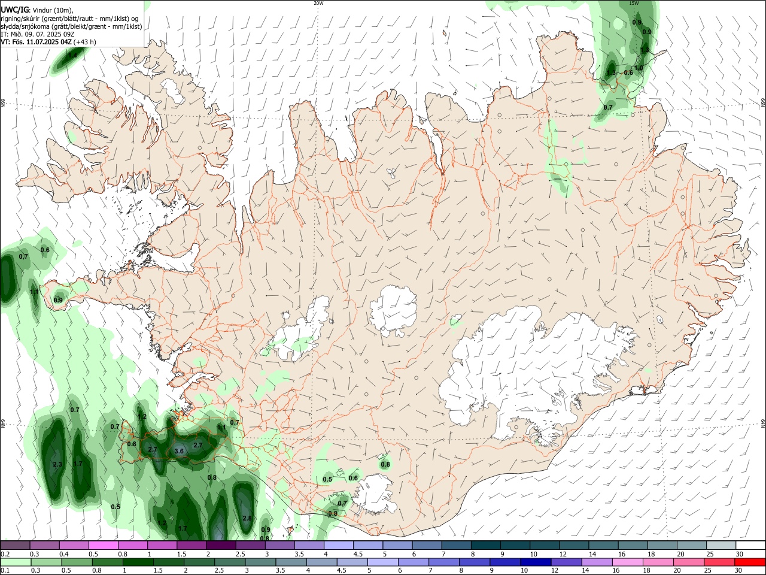Select the upper legend swatch starting at 0.3
This screenshot has width=766, height=575.
(x=44, y=545)
